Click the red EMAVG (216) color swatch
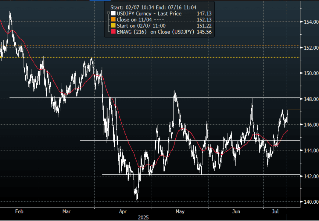319x221 pixels. coord(113,32)
